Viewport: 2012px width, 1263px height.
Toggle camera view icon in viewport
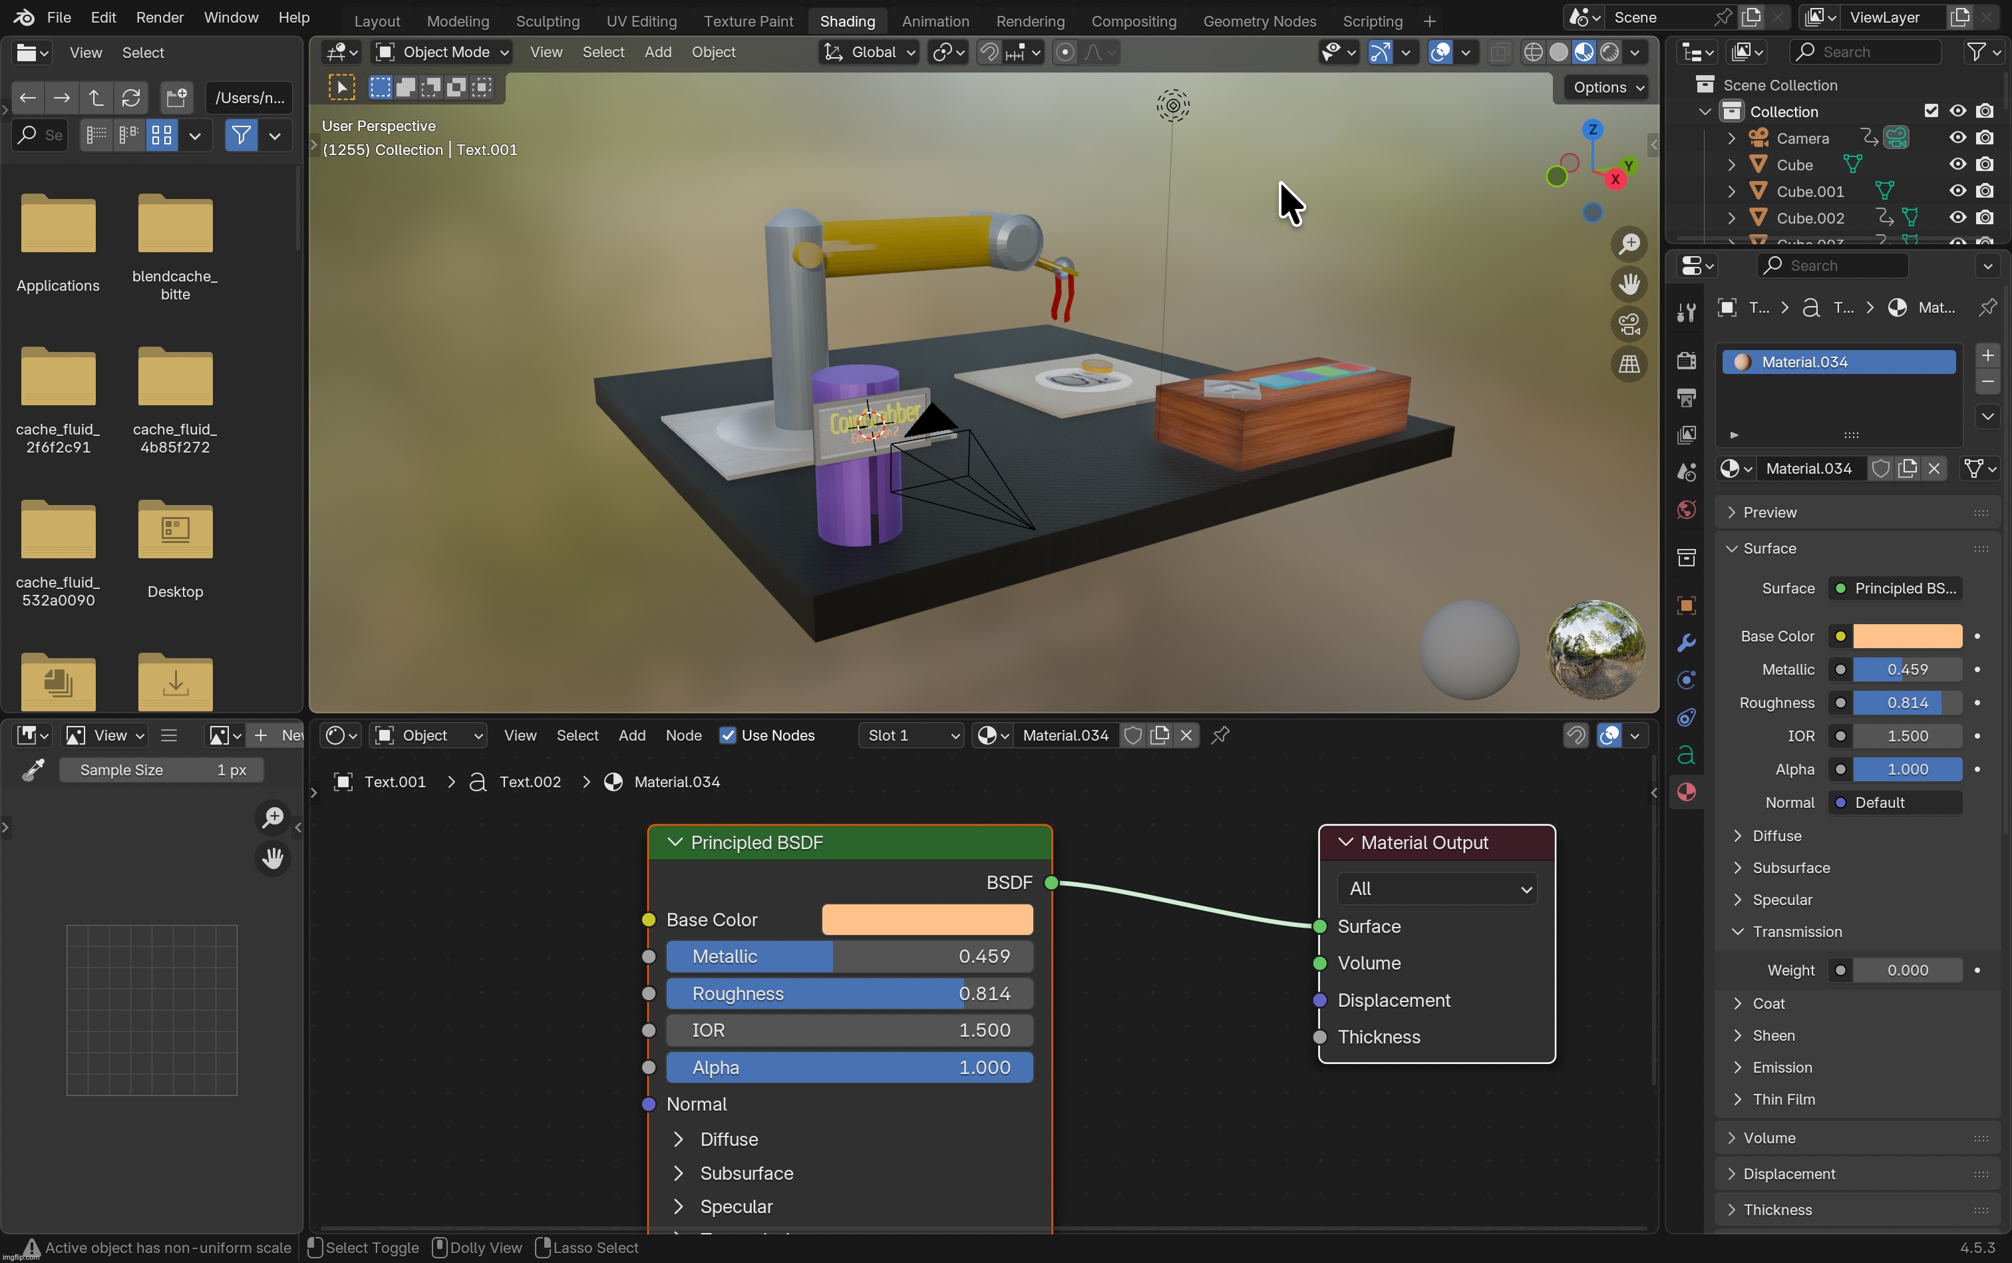click(x=1629, y=324)
